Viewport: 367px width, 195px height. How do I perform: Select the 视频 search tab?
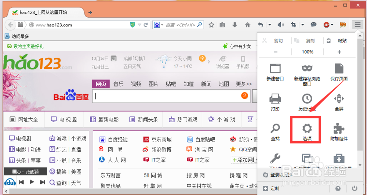136,84
